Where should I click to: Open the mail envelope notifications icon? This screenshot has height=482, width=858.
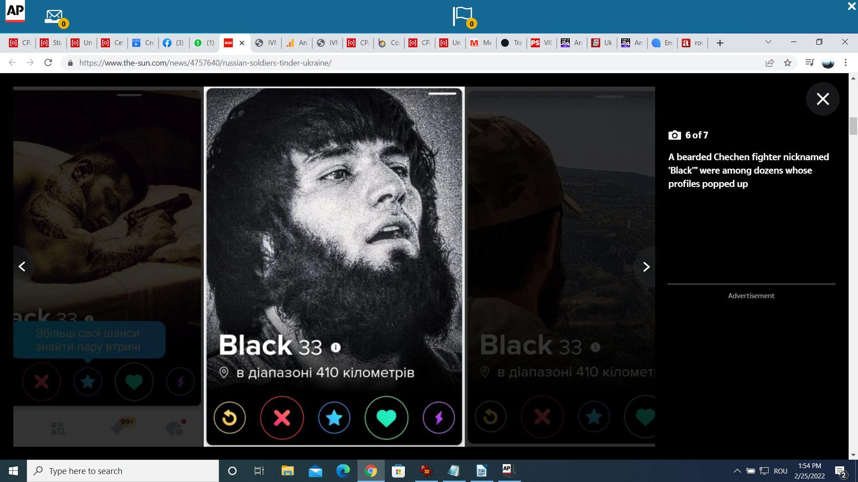[x=54, y=16]
